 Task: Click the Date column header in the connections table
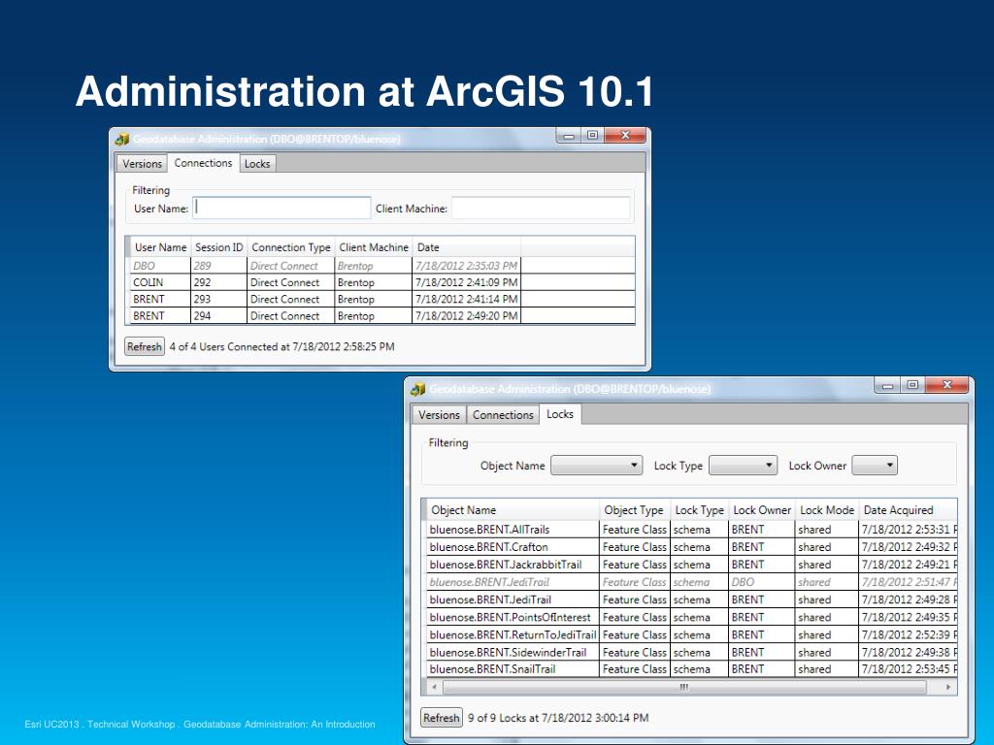[467, 247]
